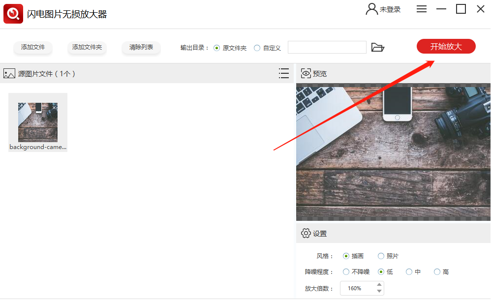The height and width of the screenshot is (302, 491).
Task: Click the 添加文件 button
Action: [x=33, y=47]
